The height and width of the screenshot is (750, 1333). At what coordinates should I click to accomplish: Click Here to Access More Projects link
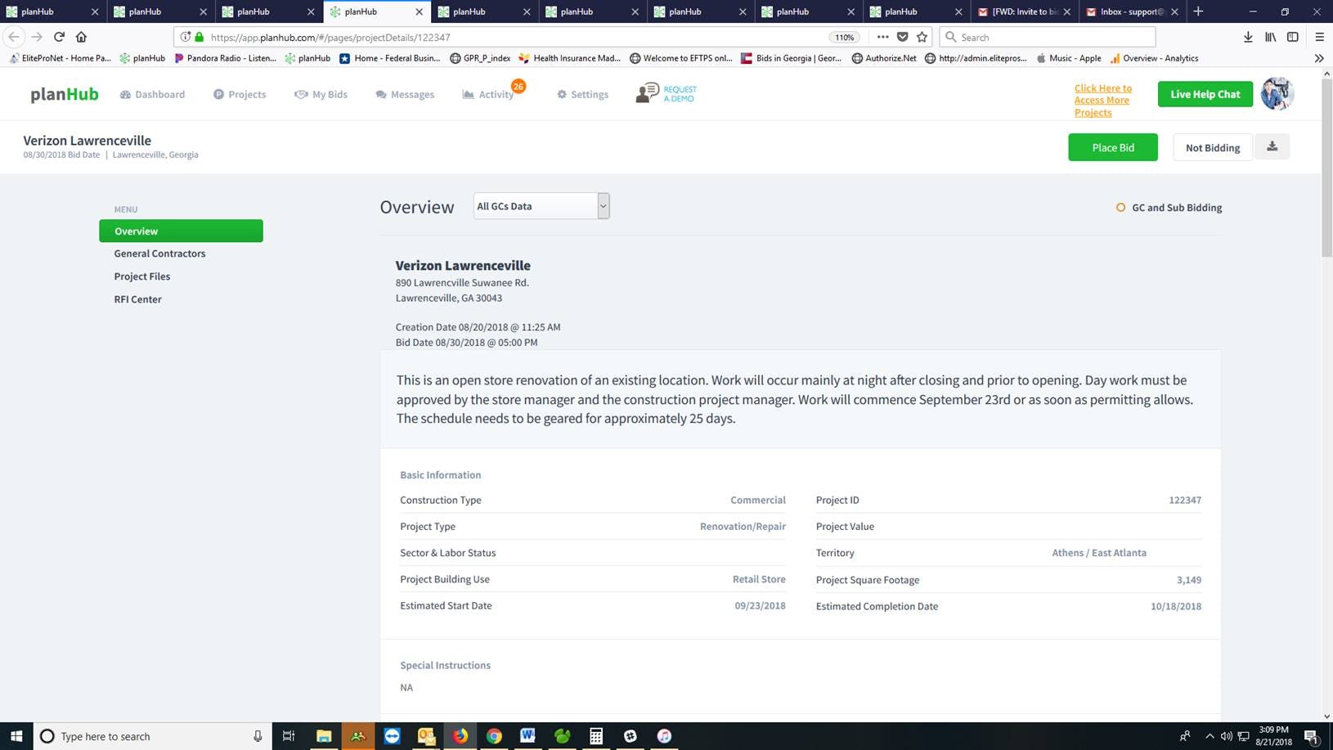[x=1103, y=100]
